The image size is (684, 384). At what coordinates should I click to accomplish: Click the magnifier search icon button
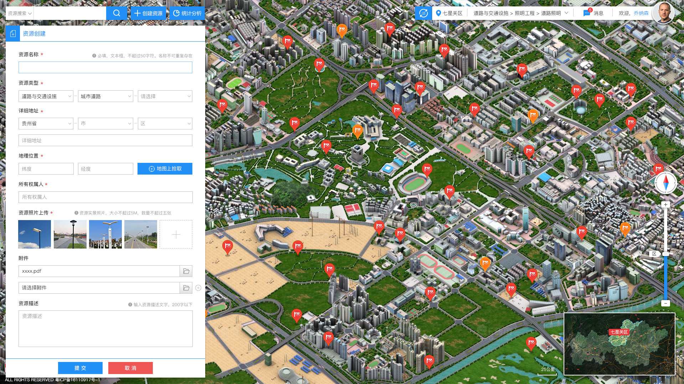tap(116, 13)
